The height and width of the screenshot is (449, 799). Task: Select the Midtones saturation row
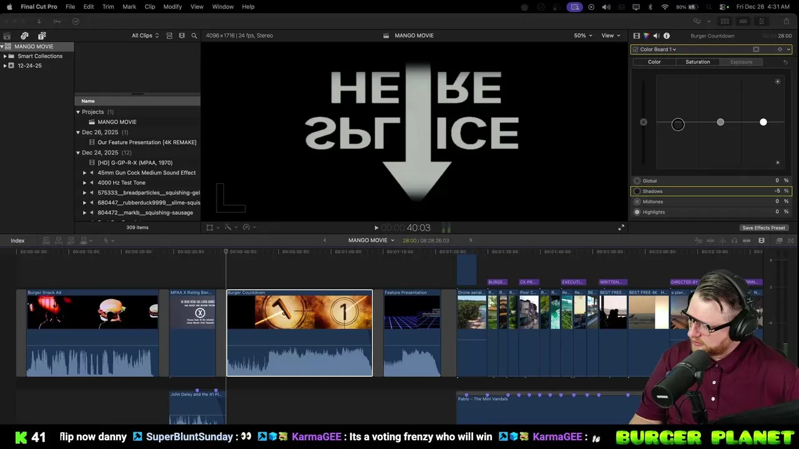[711, 201]
